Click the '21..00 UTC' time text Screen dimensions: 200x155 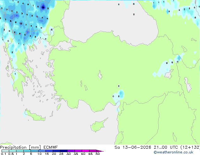point(166,147)
